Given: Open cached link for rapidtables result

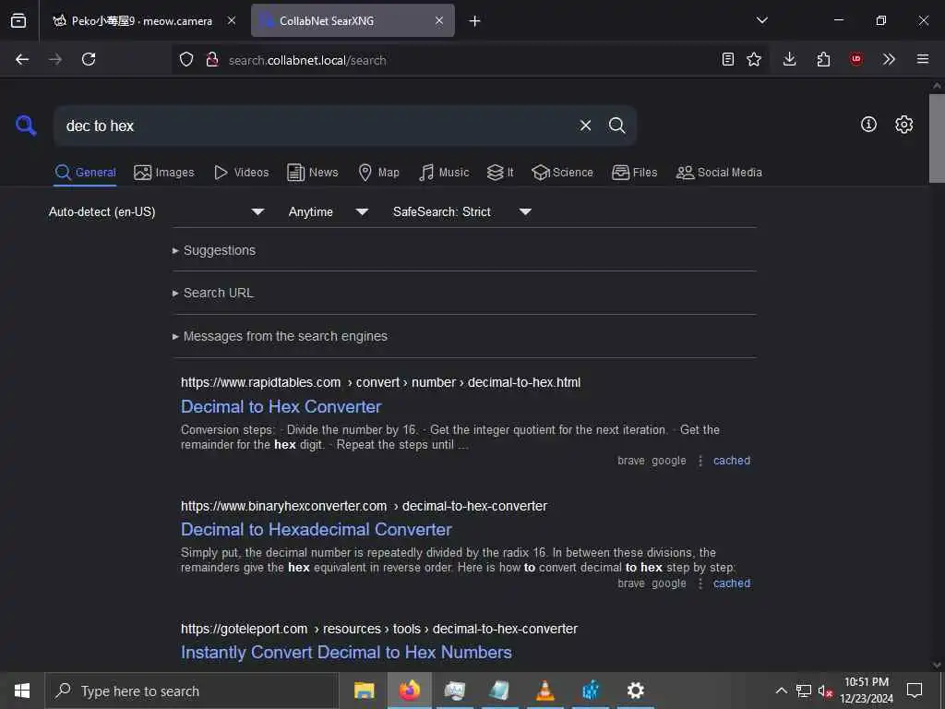Looking at the screenshot, I should pos(732,461).
